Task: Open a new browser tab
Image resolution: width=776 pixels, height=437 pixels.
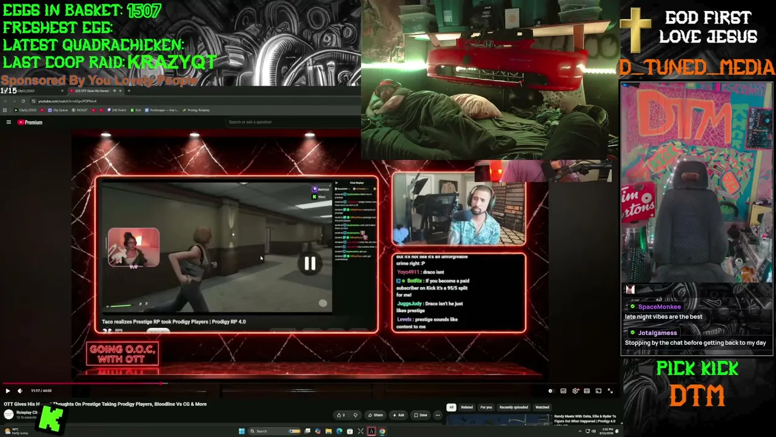Action: click(129, 91)
